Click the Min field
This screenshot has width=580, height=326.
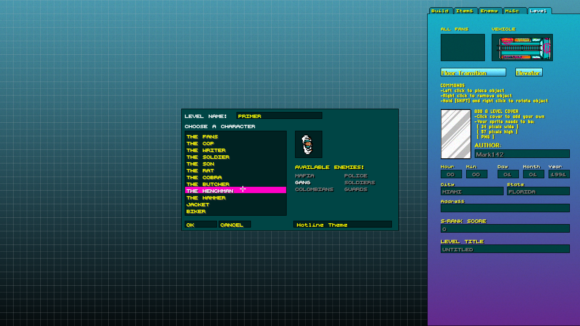click(477, 174)
